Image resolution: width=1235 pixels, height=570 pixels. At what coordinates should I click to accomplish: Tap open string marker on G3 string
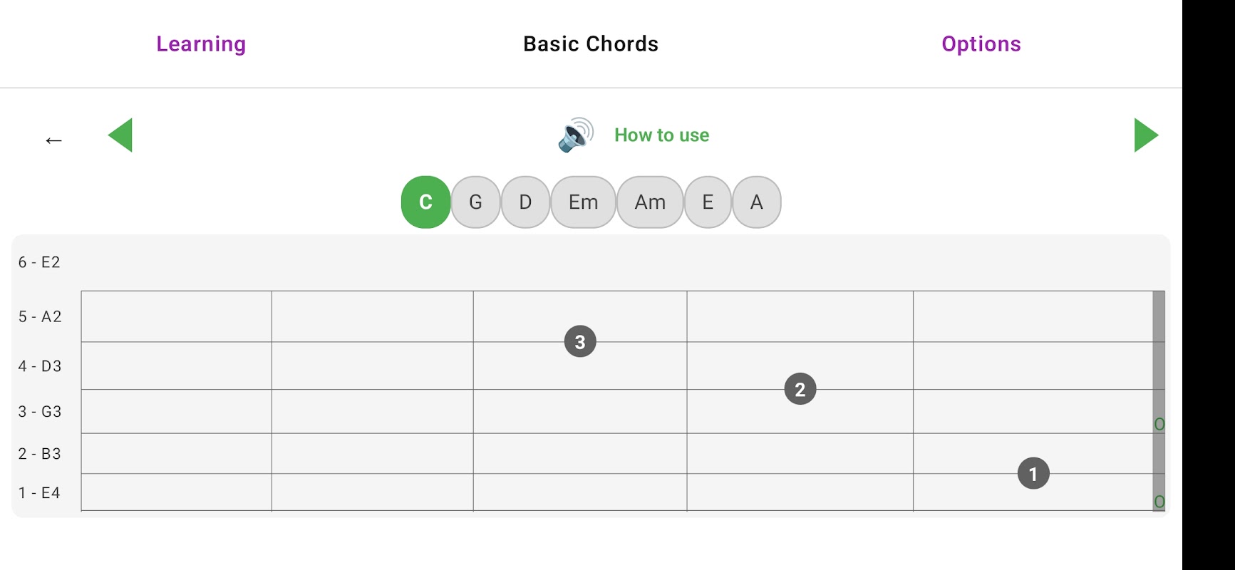(1159, 425)
